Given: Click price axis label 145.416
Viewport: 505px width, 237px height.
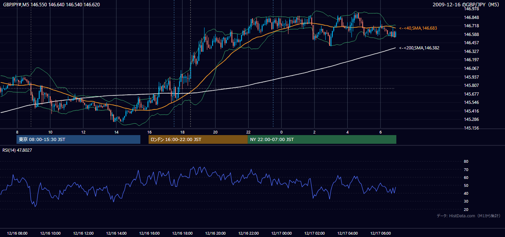Looking at the screenshot, I should tap(471, 111).
